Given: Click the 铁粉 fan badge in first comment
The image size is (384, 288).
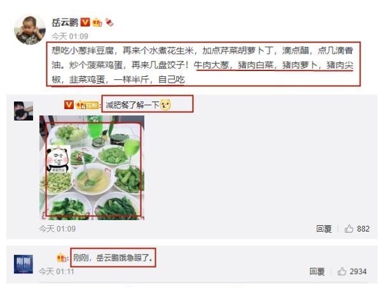Looking at the screenshot, I should point(88,105).
